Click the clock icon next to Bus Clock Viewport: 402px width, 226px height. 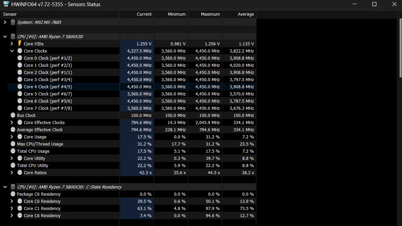point(13,115)
